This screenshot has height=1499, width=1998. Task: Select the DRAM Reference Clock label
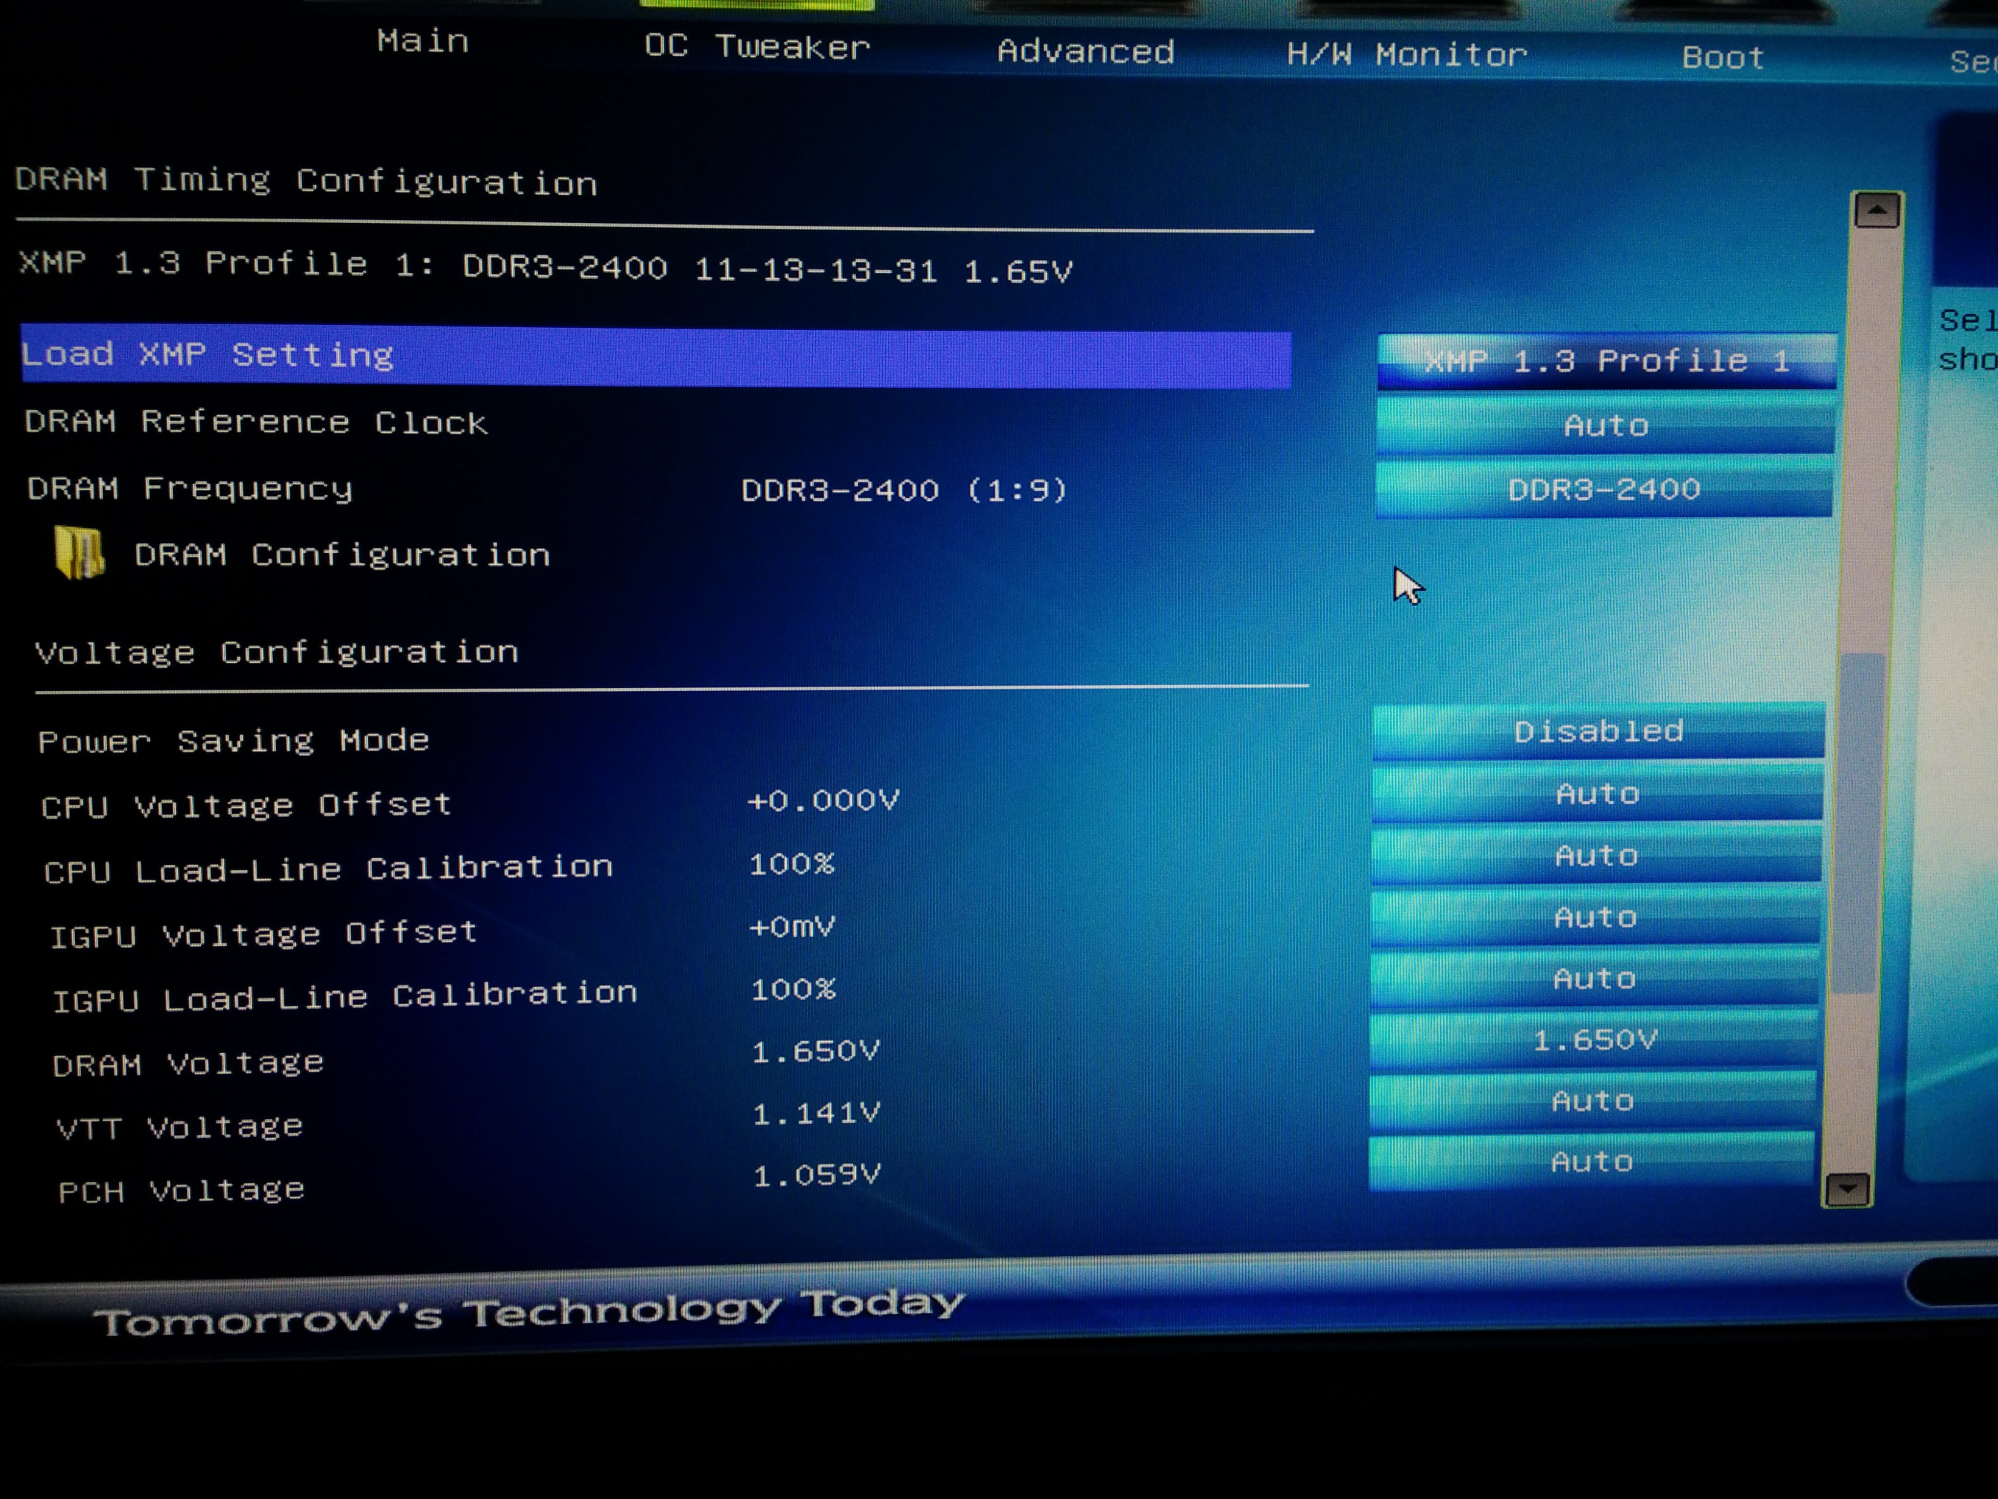point(256,422)
